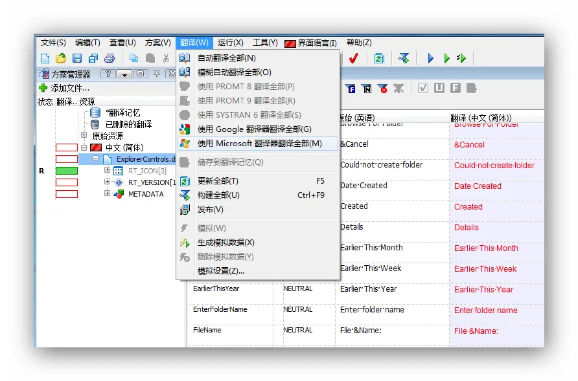The image size is (578, 381).
Task: Open the 文件(S) menu
Action: tap(53, 43)
